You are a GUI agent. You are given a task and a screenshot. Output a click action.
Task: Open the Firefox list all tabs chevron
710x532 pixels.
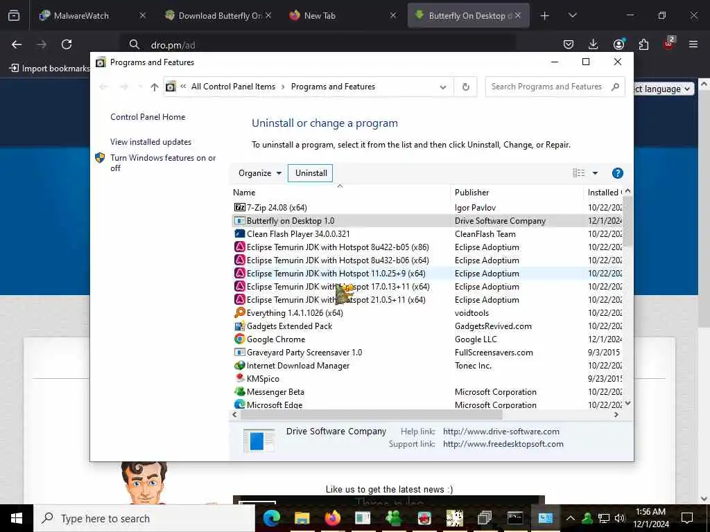click(x=572, y=16)
